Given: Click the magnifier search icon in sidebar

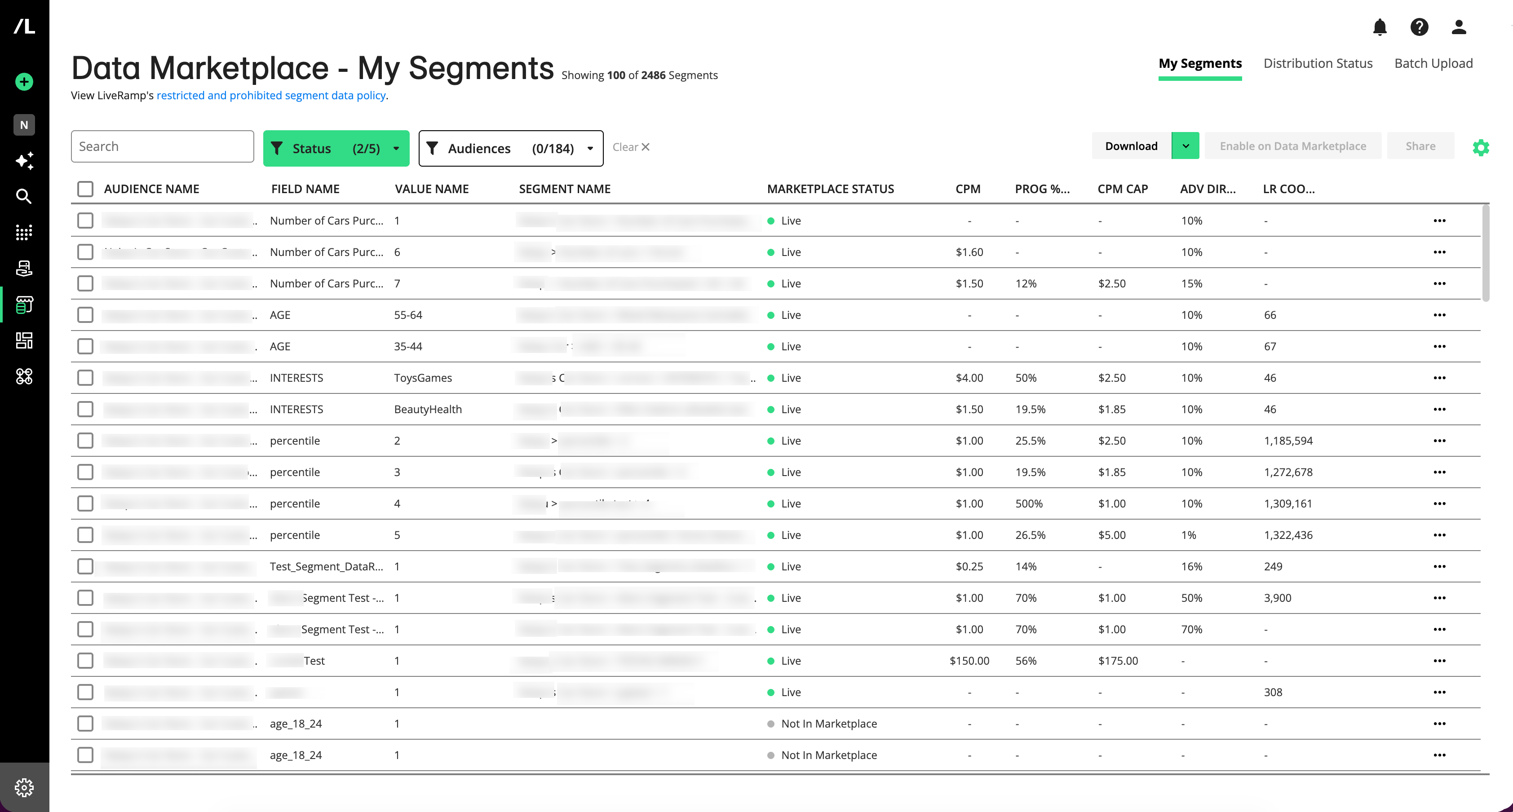Looking at the screenshot, I should pyautogui.click(x=24, y=196).
